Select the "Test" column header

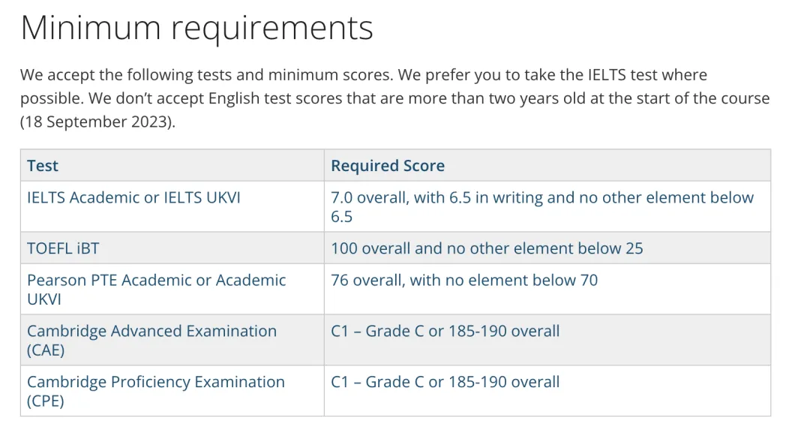click(x=43, y=166)
